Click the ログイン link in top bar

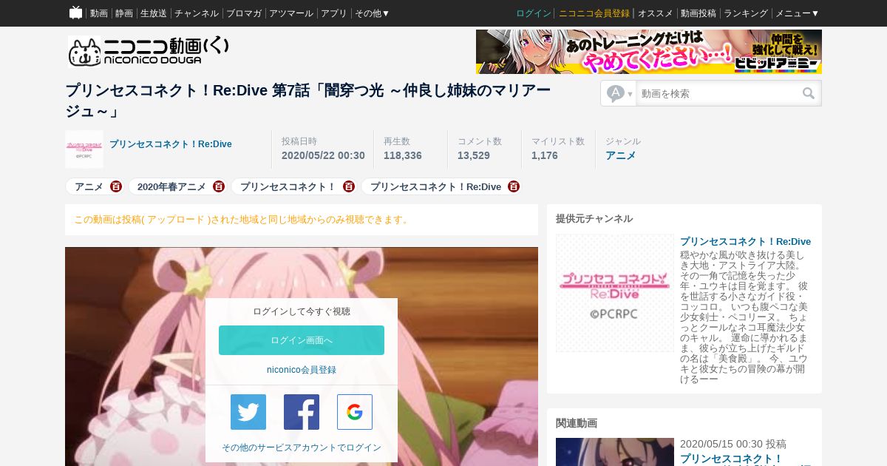[x=534, y=13]
